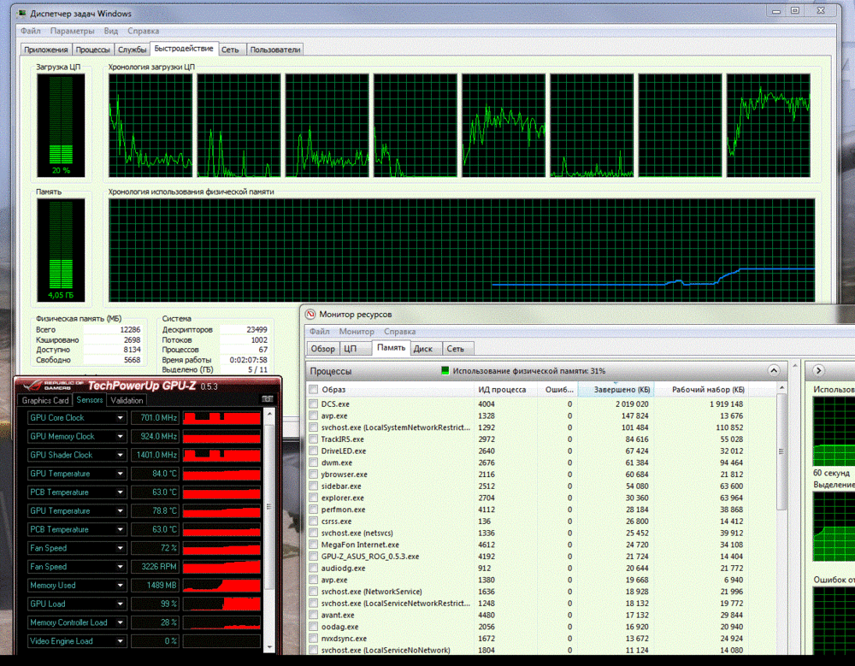Tick the checkbox for TrackIR5.exe

click(314, 439)
